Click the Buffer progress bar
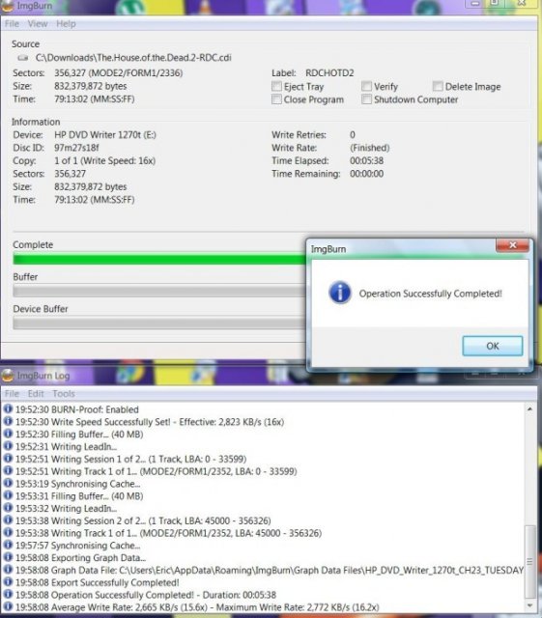This screenshot has width=542, height=618. pyautogui.click(x=159, y=292)
